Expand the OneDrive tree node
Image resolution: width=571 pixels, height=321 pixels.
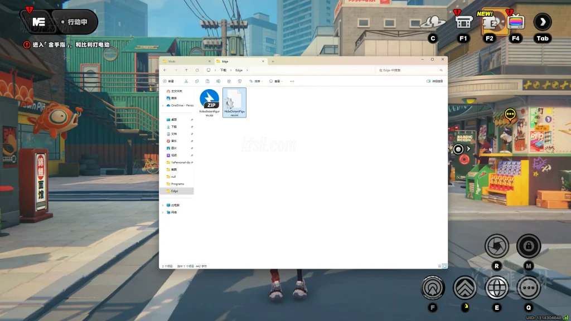click(163, 105)
